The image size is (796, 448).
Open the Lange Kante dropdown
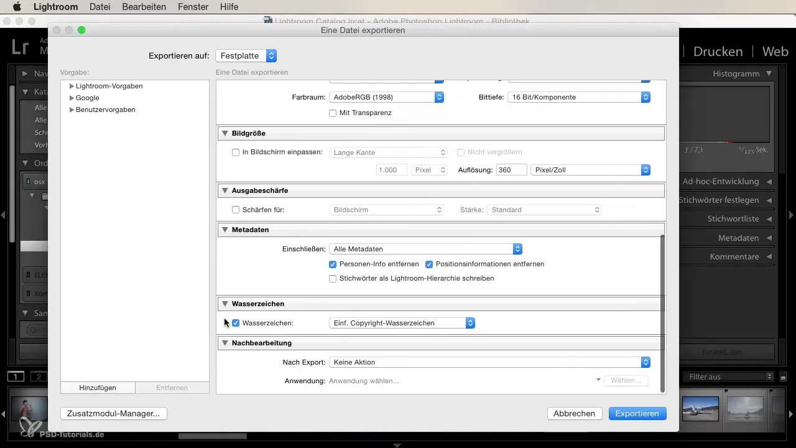pyautogui.click(x=388, y=152)
